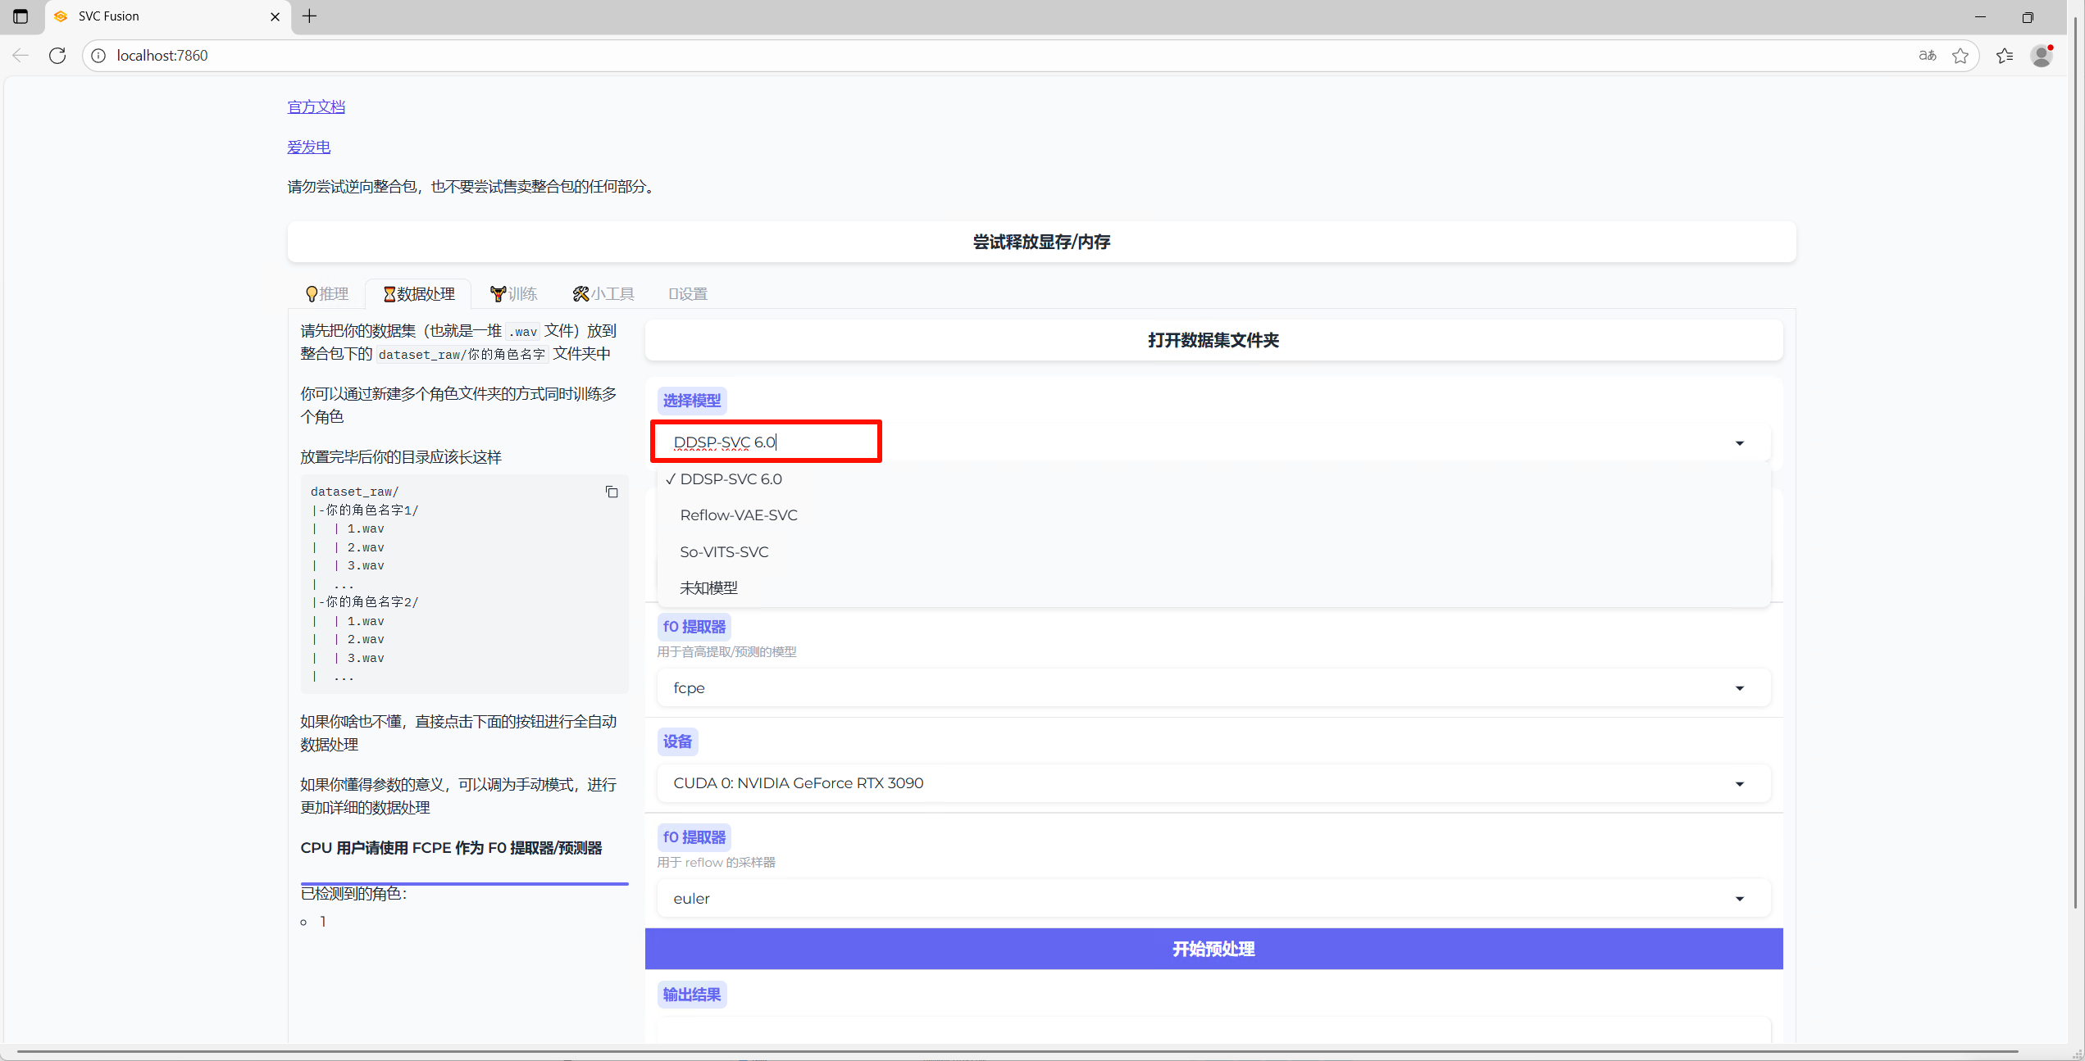Switch to the 训练 tab
The image size is (2085, 1061).
coord(513,294)
